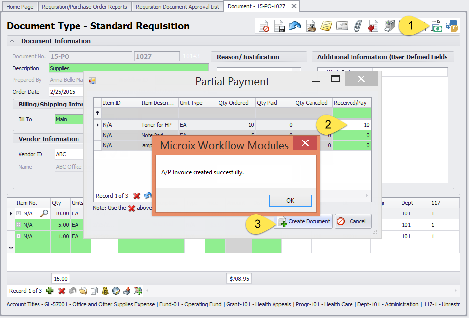
Task: Click the blue undo arrow toolbar icon
Action: pyautogui.click(x=295, y=26)
